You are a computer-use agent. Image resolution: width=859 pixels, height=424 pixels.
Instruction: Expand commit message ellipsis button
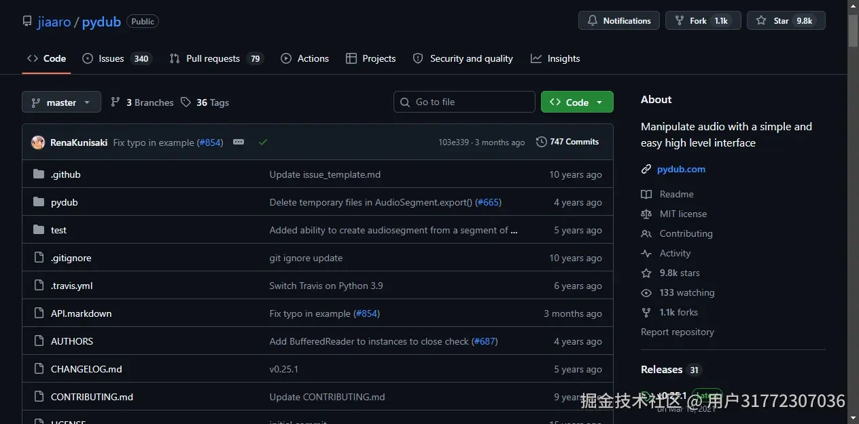239,142
